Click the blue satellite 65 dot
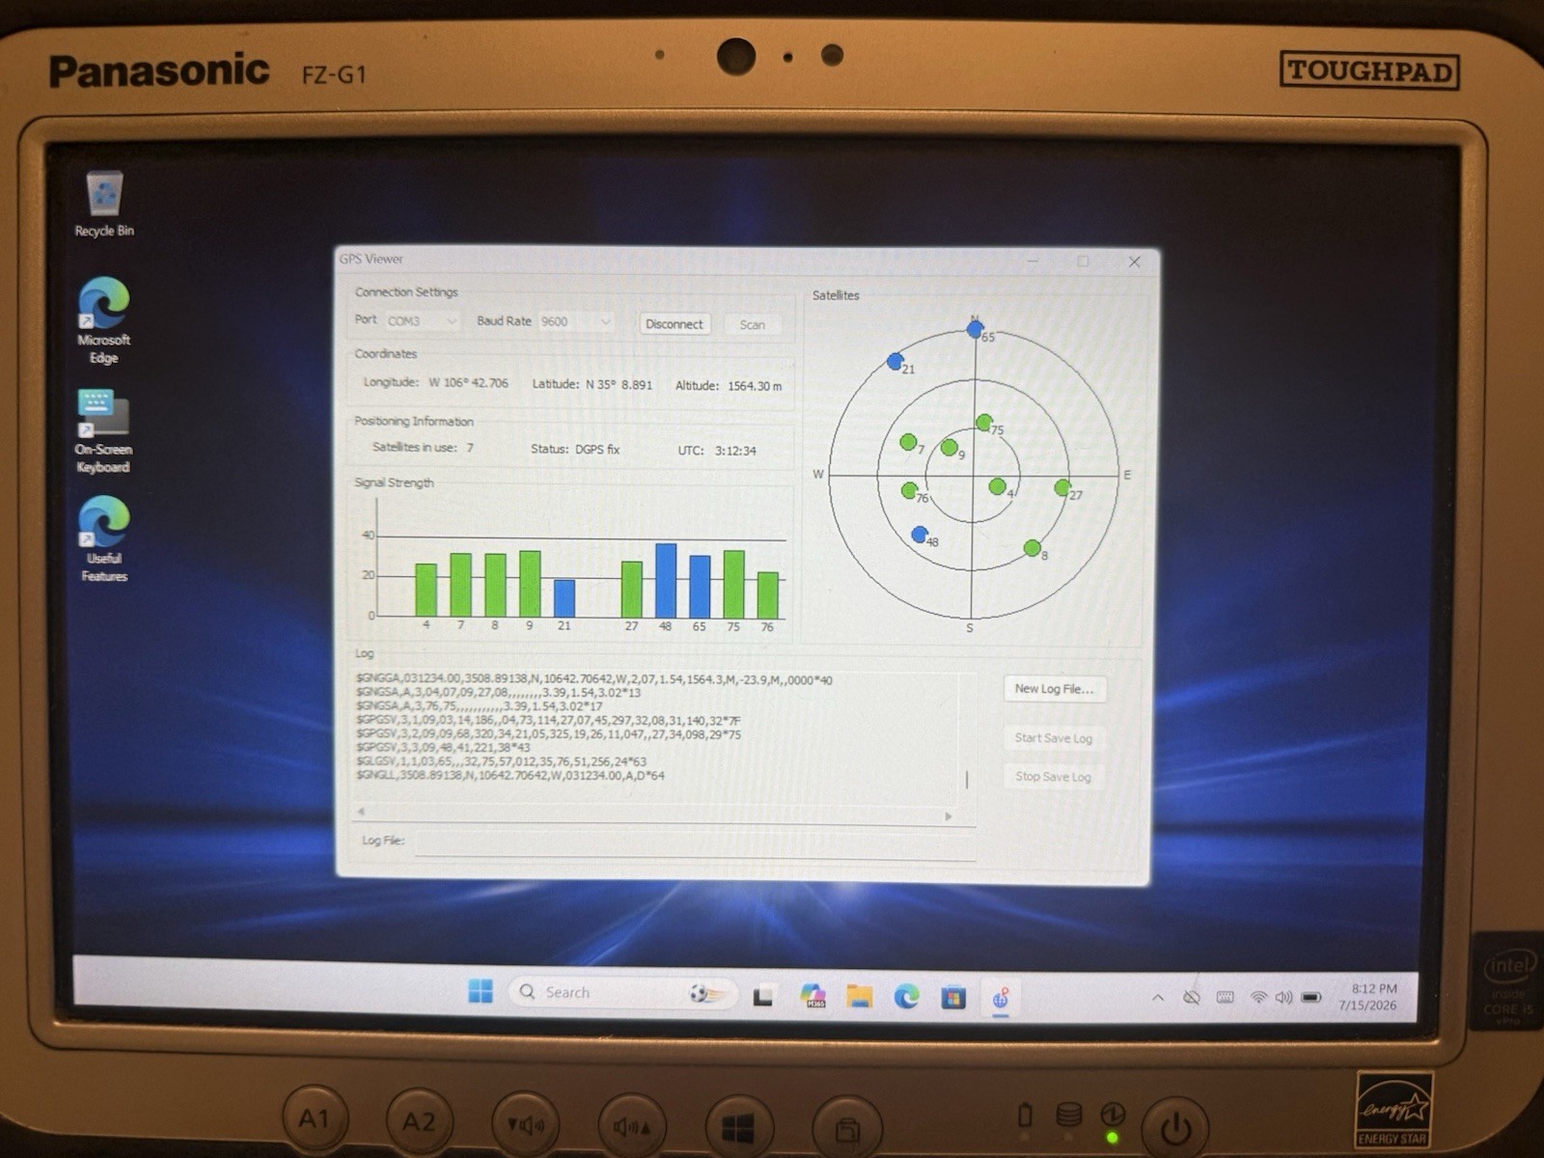Screen dimensions: 1544x1158 tap(976, 330)
